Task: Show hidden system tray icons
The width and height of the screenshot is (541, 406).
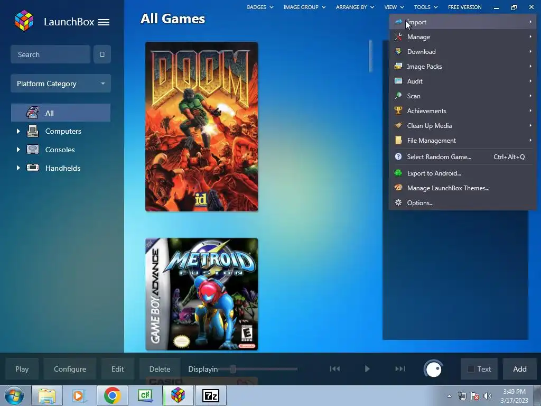Action: click(449, 396)
